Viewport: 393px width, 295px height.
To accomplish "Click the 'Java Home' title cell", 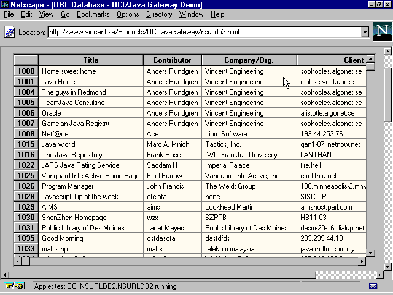I will 91,82.
